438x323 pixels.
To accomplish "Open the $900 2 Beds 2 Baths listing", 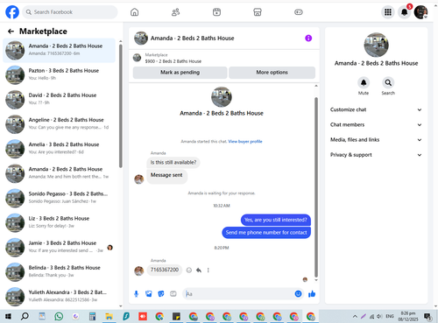I will coord(173,61).
